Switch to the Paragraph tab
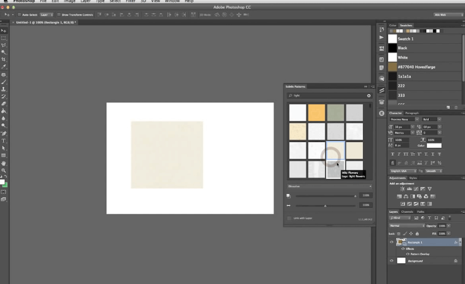 (x=412, y=113)
